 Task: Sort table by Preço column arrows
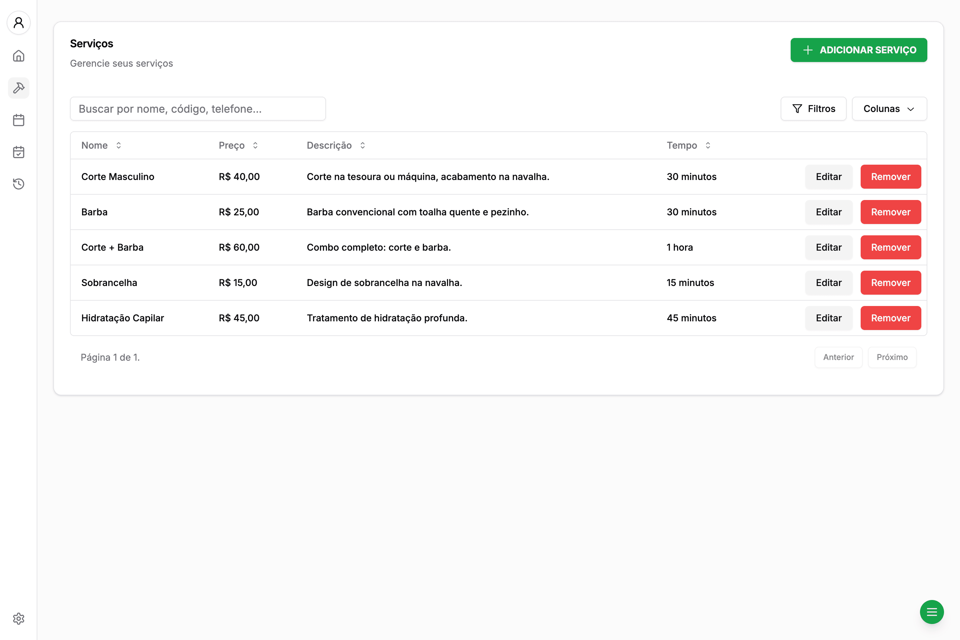pos(256,145)
